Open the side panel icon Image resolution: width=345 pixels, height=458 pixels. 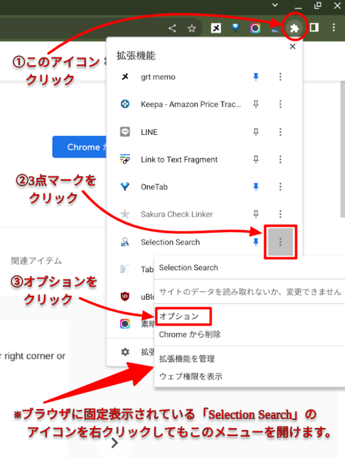coord(314,28)
